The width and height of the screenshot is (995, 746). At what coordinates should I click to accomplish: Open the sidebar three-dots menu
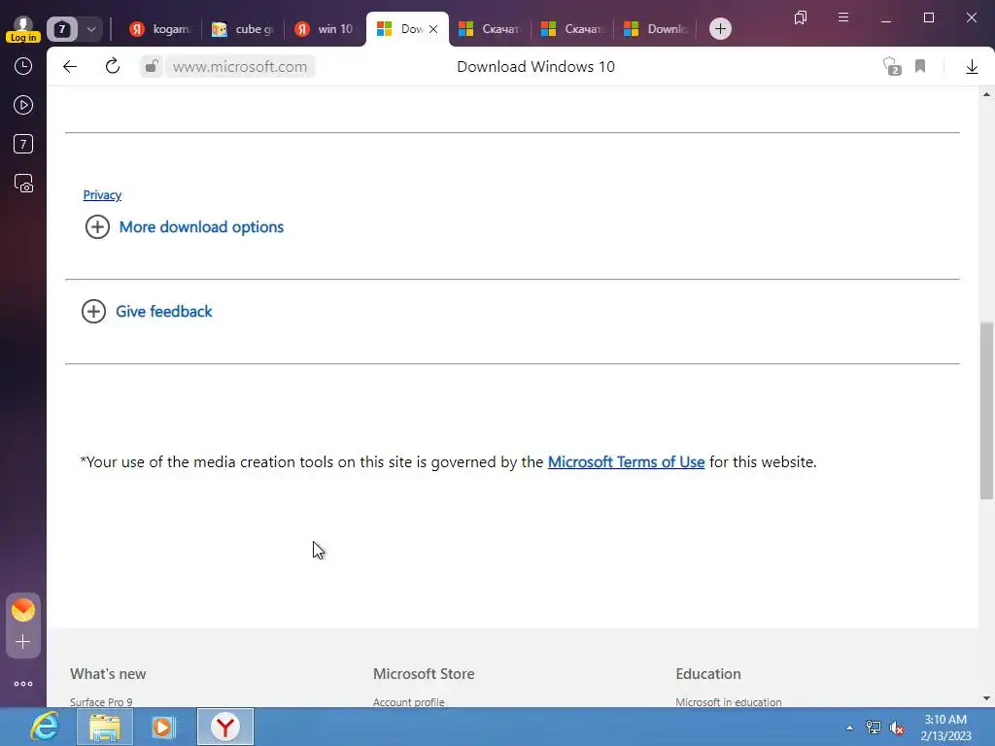point(23,684)
